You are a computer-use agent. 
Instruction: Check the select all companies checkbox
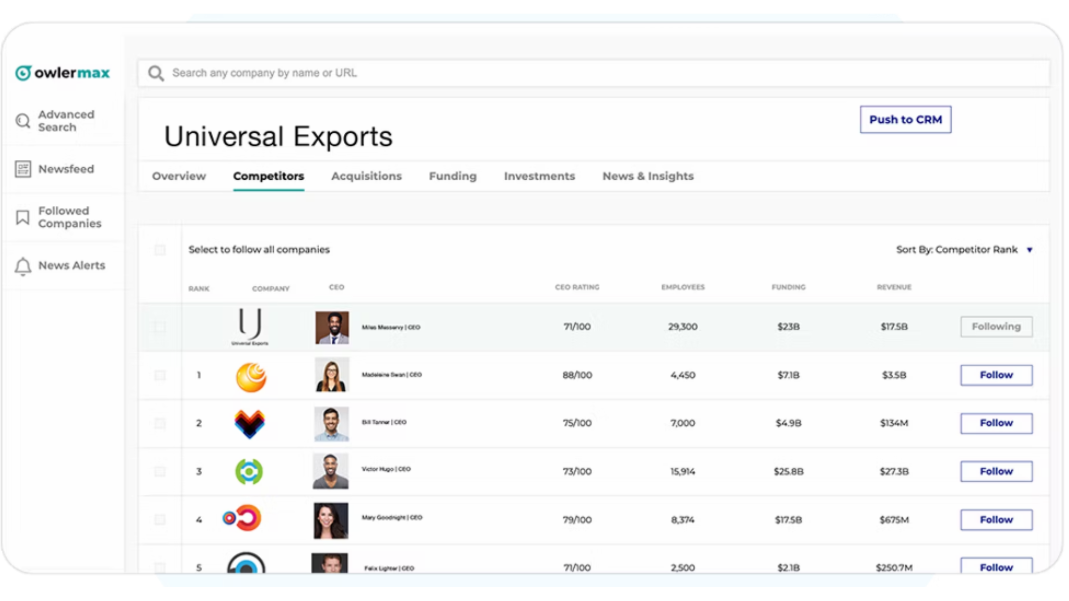(160, 250)
